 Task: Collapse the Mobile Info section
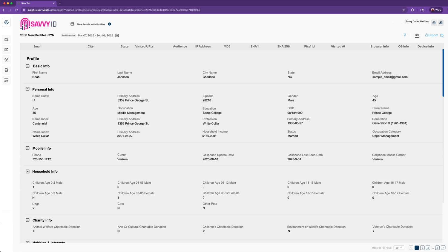click(x=27, y=148)
